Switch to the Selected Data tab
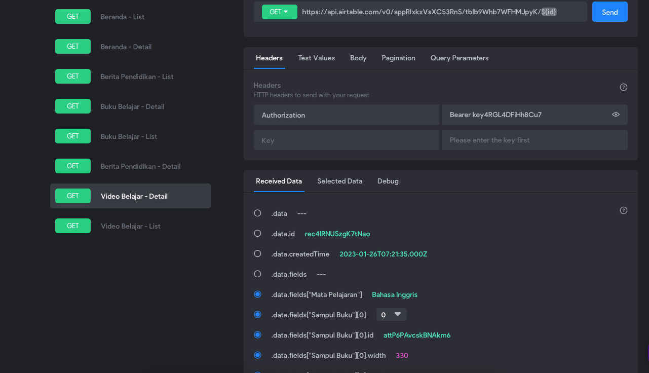This screenshot has width=649, height=373. click(339, 181)
